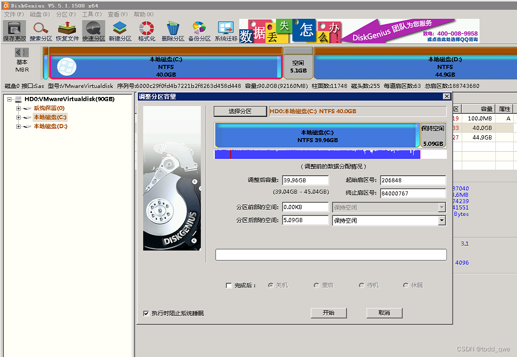The image size is (517, 357).
Task: Select the HD0 disk drive icon in tree
Action: 18,99
